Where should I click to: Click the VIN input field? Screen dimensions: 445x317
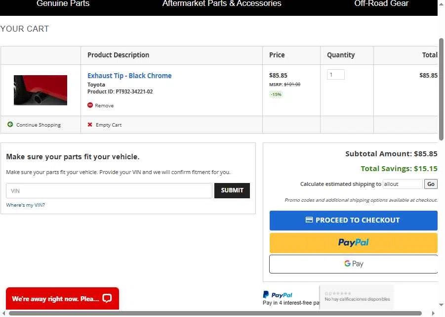109,190
